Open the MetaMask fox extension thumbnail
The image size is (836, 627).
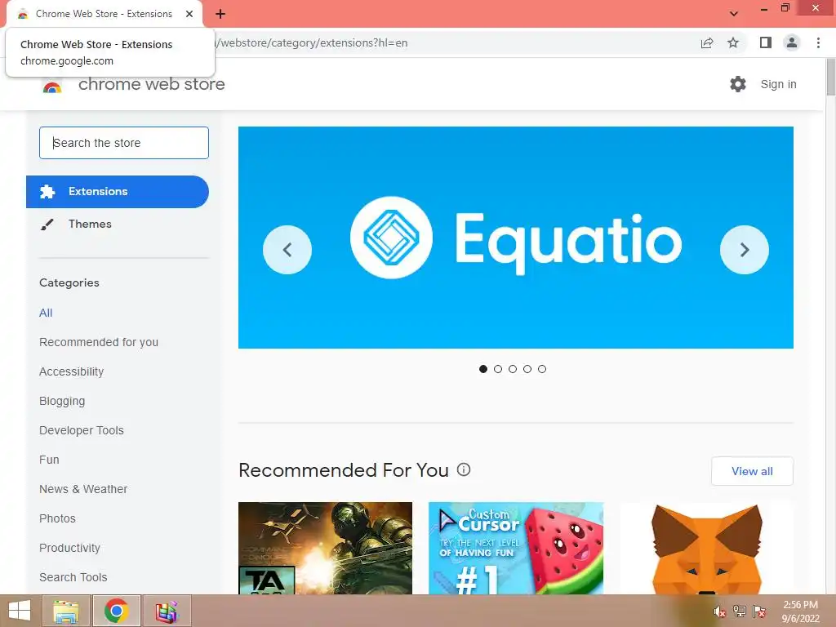pyautogui.click(x=706, y=548)
